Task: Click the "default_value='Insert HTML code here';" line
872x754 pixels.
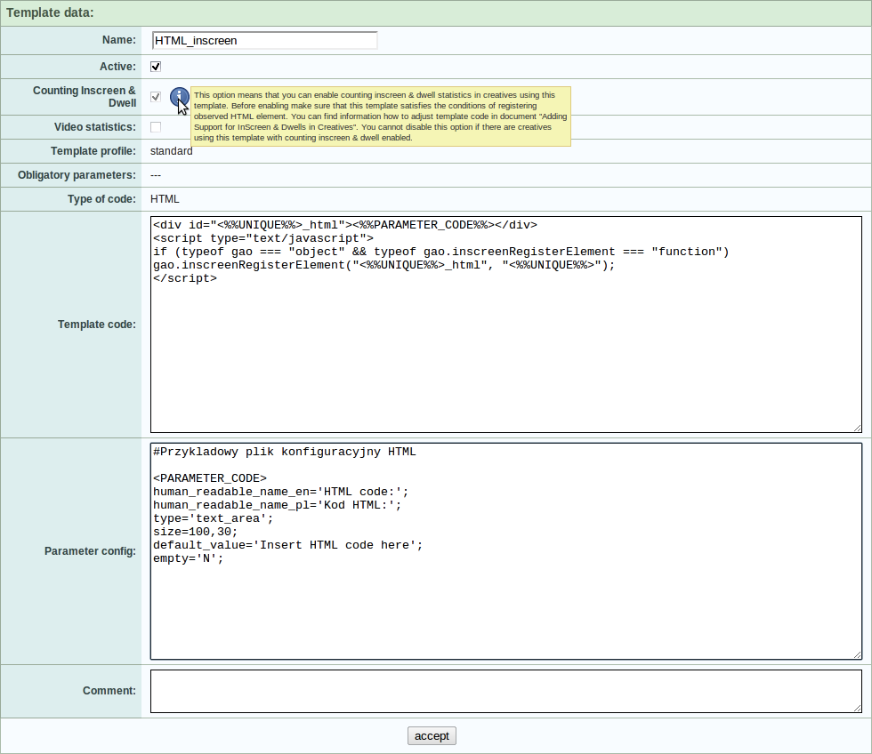Action: (288, 545)
